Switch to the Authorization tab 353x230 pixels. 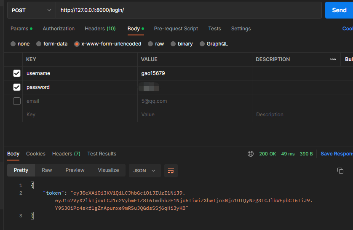(59, 29)
